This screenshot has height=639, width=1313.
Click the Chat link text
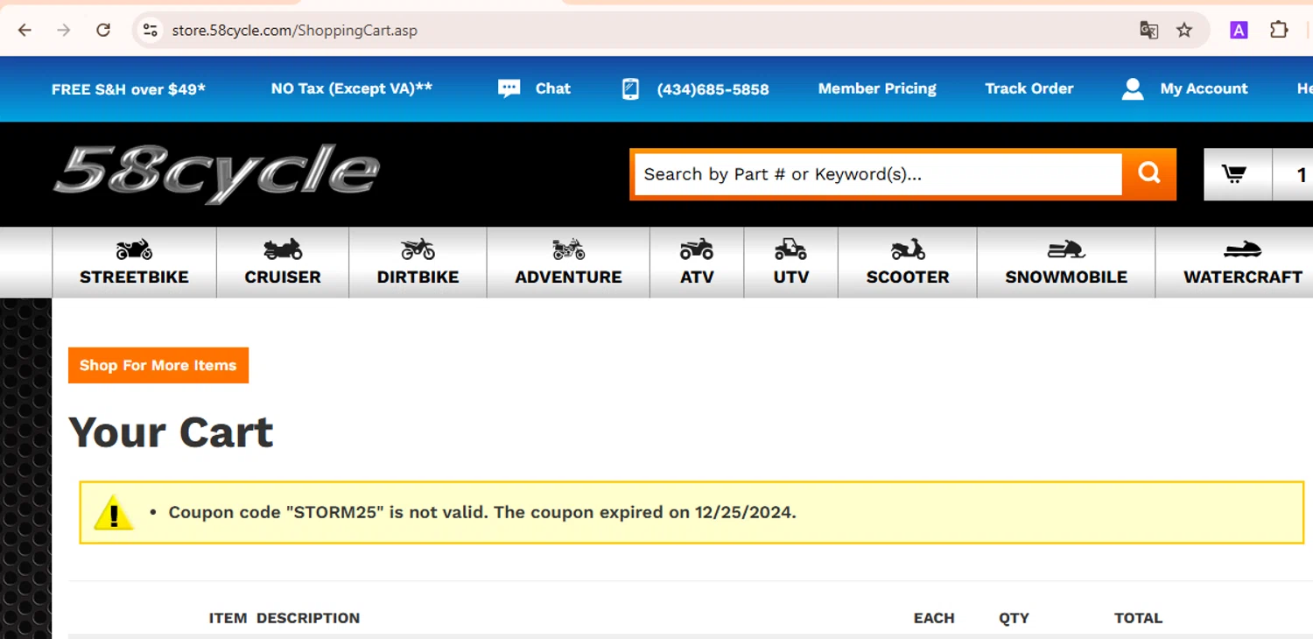pyautogui.click(x=553, y=88)
